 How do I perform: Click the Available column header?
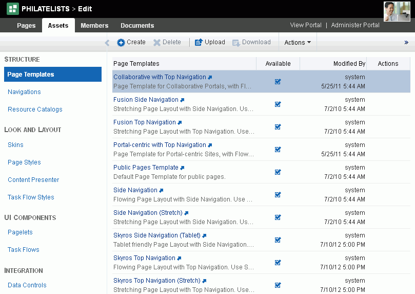[278, 64]
